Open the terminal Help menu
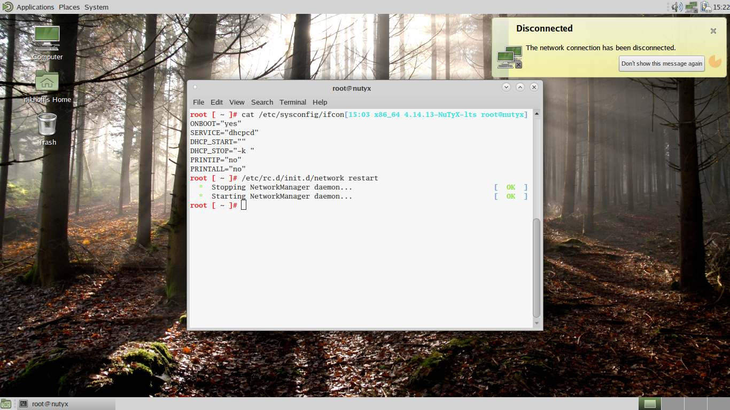The width and height of the screenshot is (730, 410). click(x=320, y=102)
